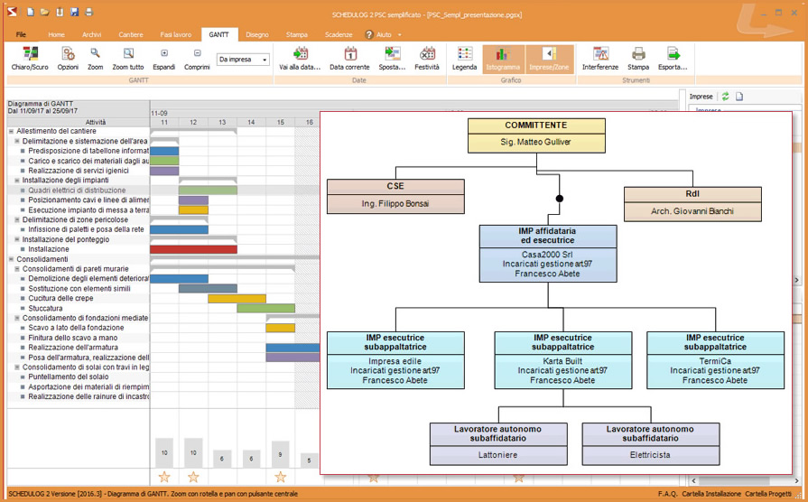Open Festività holidays settings

coord(427,59)
